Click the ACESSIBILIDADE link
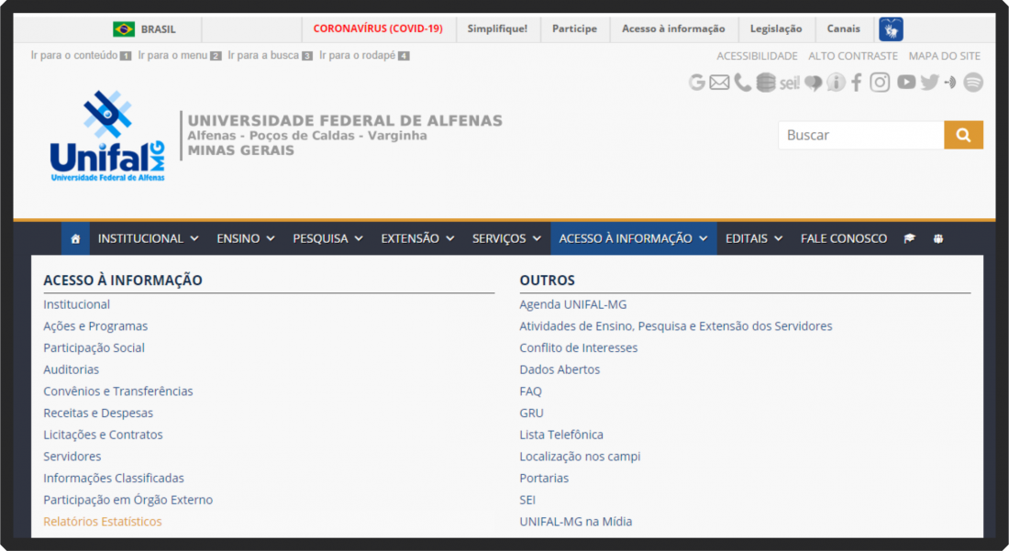This screenshot has height=551, width=1009. [757, 56]
